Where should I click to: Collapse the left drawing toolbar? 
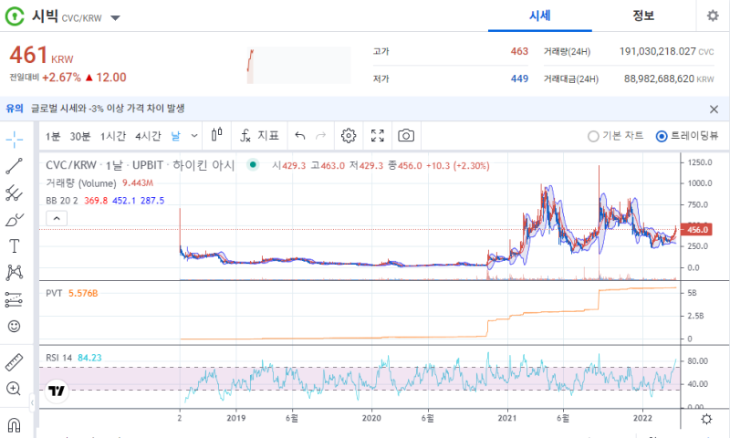[32, 402]
